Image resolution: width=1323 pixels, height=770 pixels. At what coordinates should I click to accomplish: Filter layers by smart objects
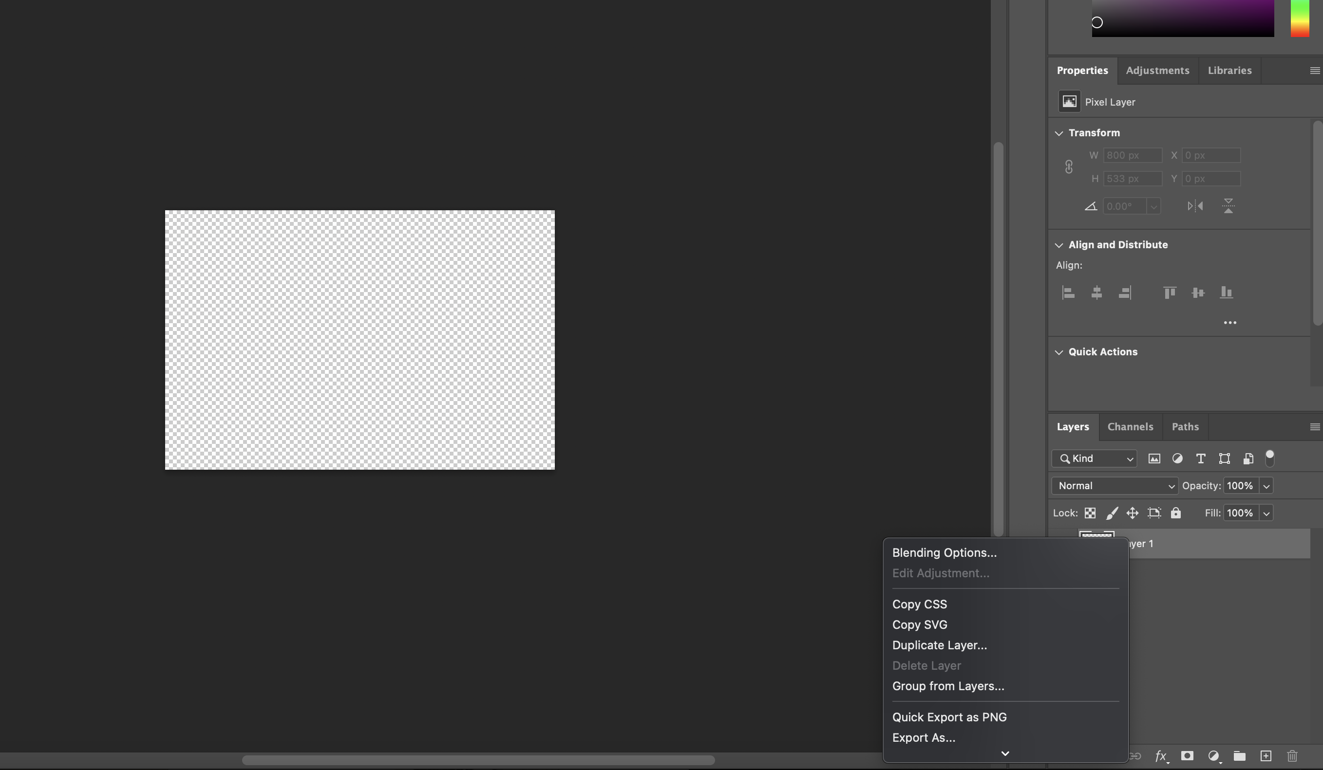[1248, 458]
